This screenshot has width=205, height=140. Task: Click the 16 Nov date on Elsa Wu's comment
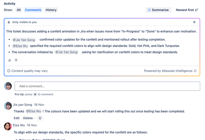tap(32, 125)
